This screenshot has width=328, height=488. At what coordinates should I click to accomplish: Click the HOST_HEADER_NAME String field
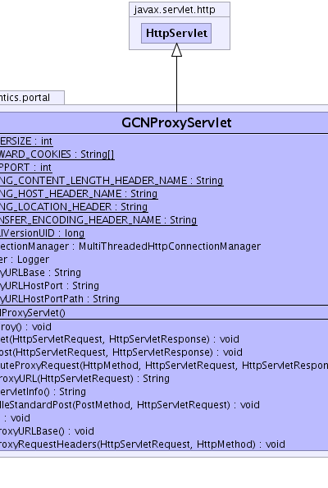click(x=79, y=194)
